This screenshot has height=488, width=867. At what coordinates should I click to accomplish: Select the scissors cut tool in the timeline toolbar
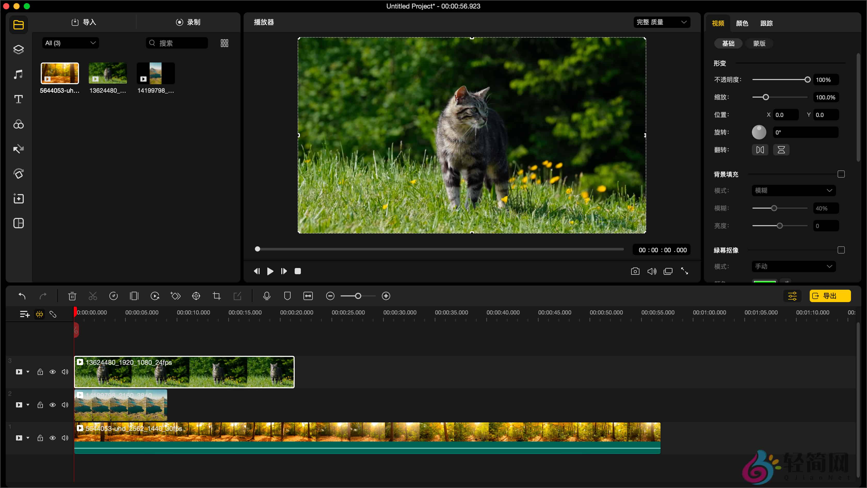93,296
